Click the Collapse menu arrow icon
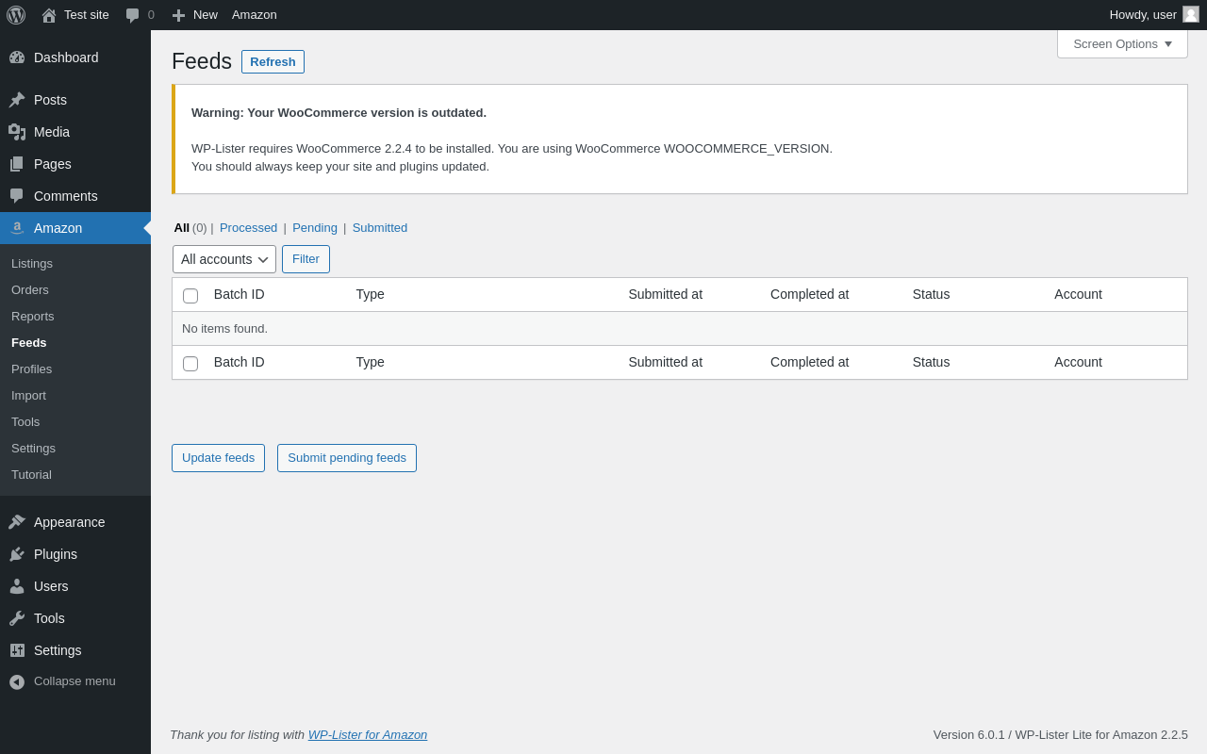 click(x=17, y=681)
